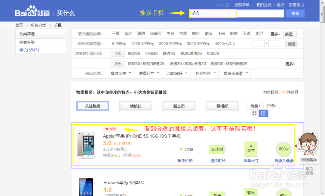Click the search input field containing 手机

[237, 13]
